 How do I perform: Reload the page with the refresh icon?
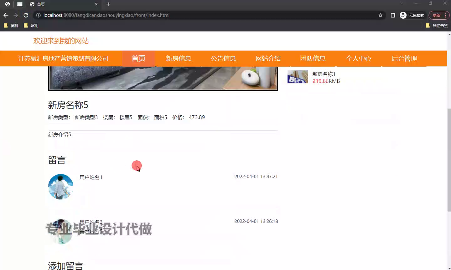tap(26, 15)
